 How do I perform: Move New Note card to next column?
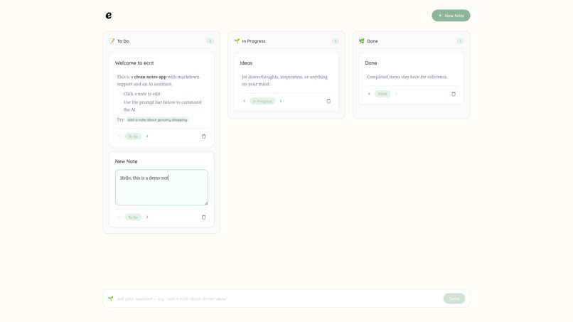pos(147,217)
